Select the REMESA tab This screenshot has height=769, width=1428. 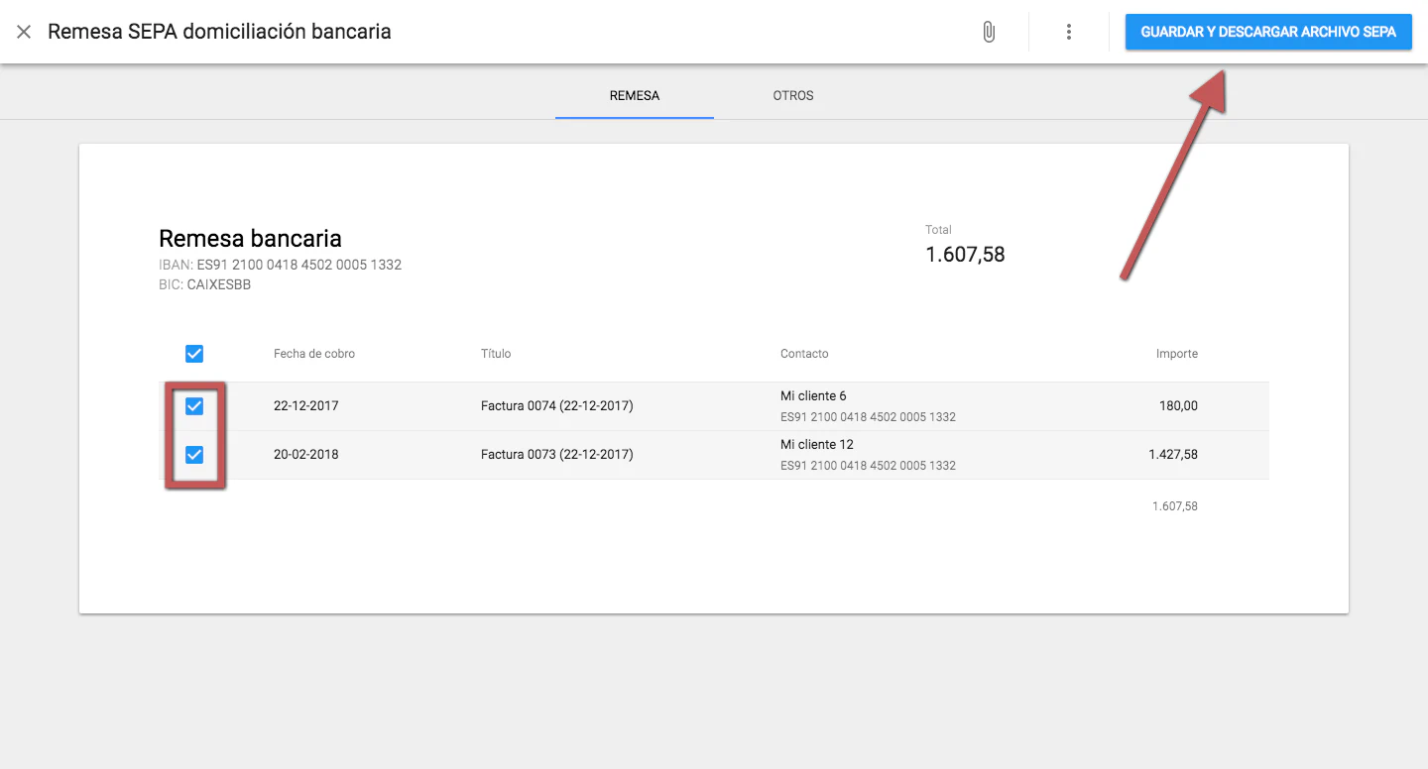(634, 95)
